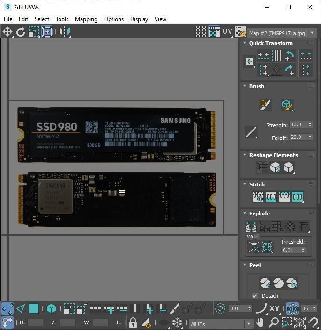The image size is (321, 330).
Task: Activate the Freeform mode tool
Action: (x=47, y=32)
